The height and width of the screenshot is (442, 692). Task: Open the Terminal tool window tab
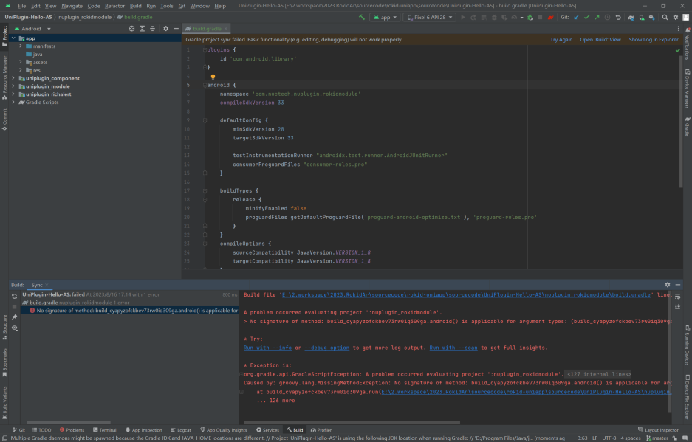(x=105, y=430)
